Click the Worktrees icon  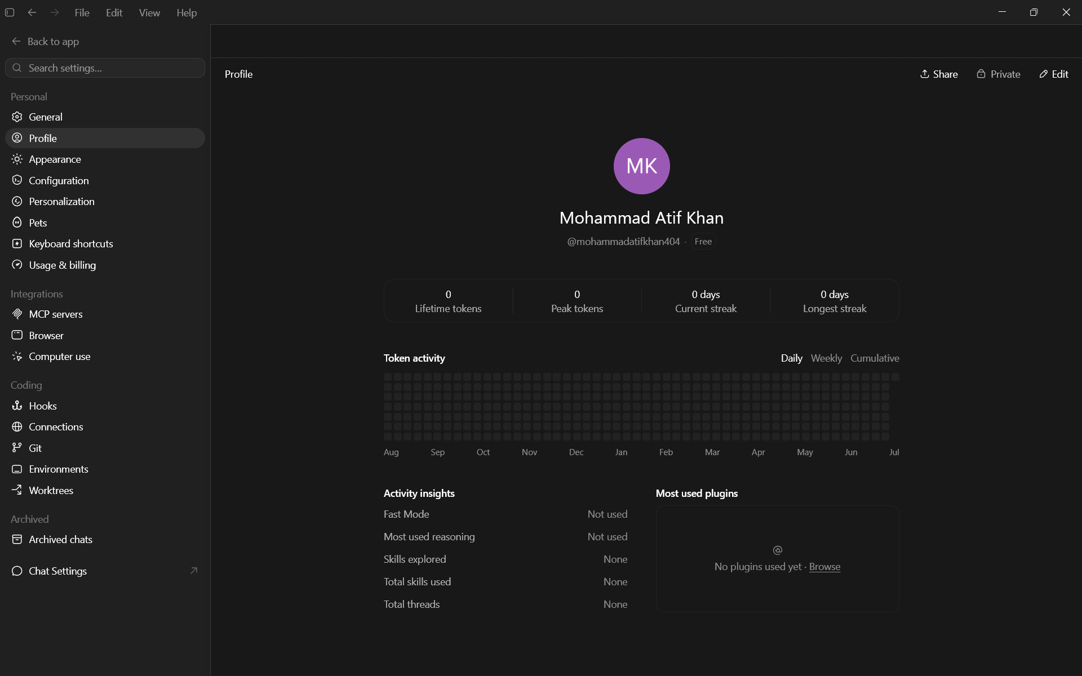point(17,490)
